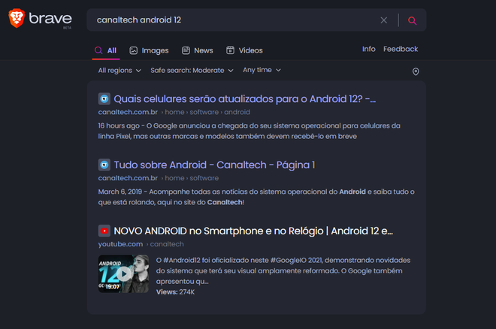496x329 pixels.
Task: Open the Any time filter dropdown
Action: 262,70
